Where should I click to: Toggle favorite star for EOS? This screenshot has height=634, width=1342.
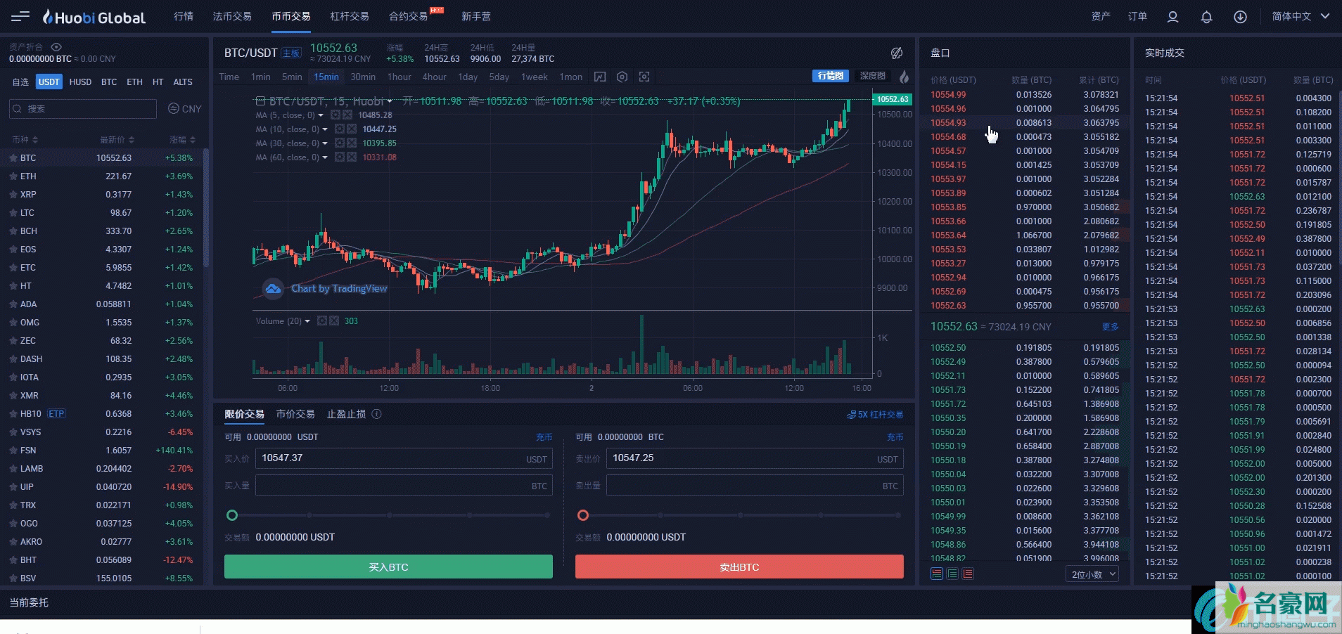[13, 250]
